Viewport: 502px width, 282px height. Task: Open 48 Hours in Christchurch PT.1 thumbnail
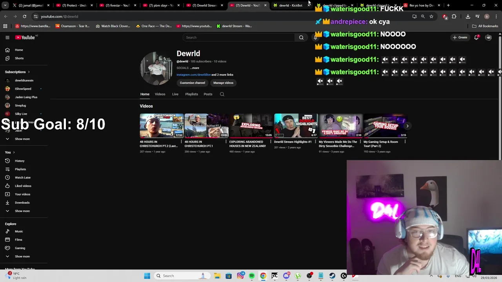coord(206,126)
